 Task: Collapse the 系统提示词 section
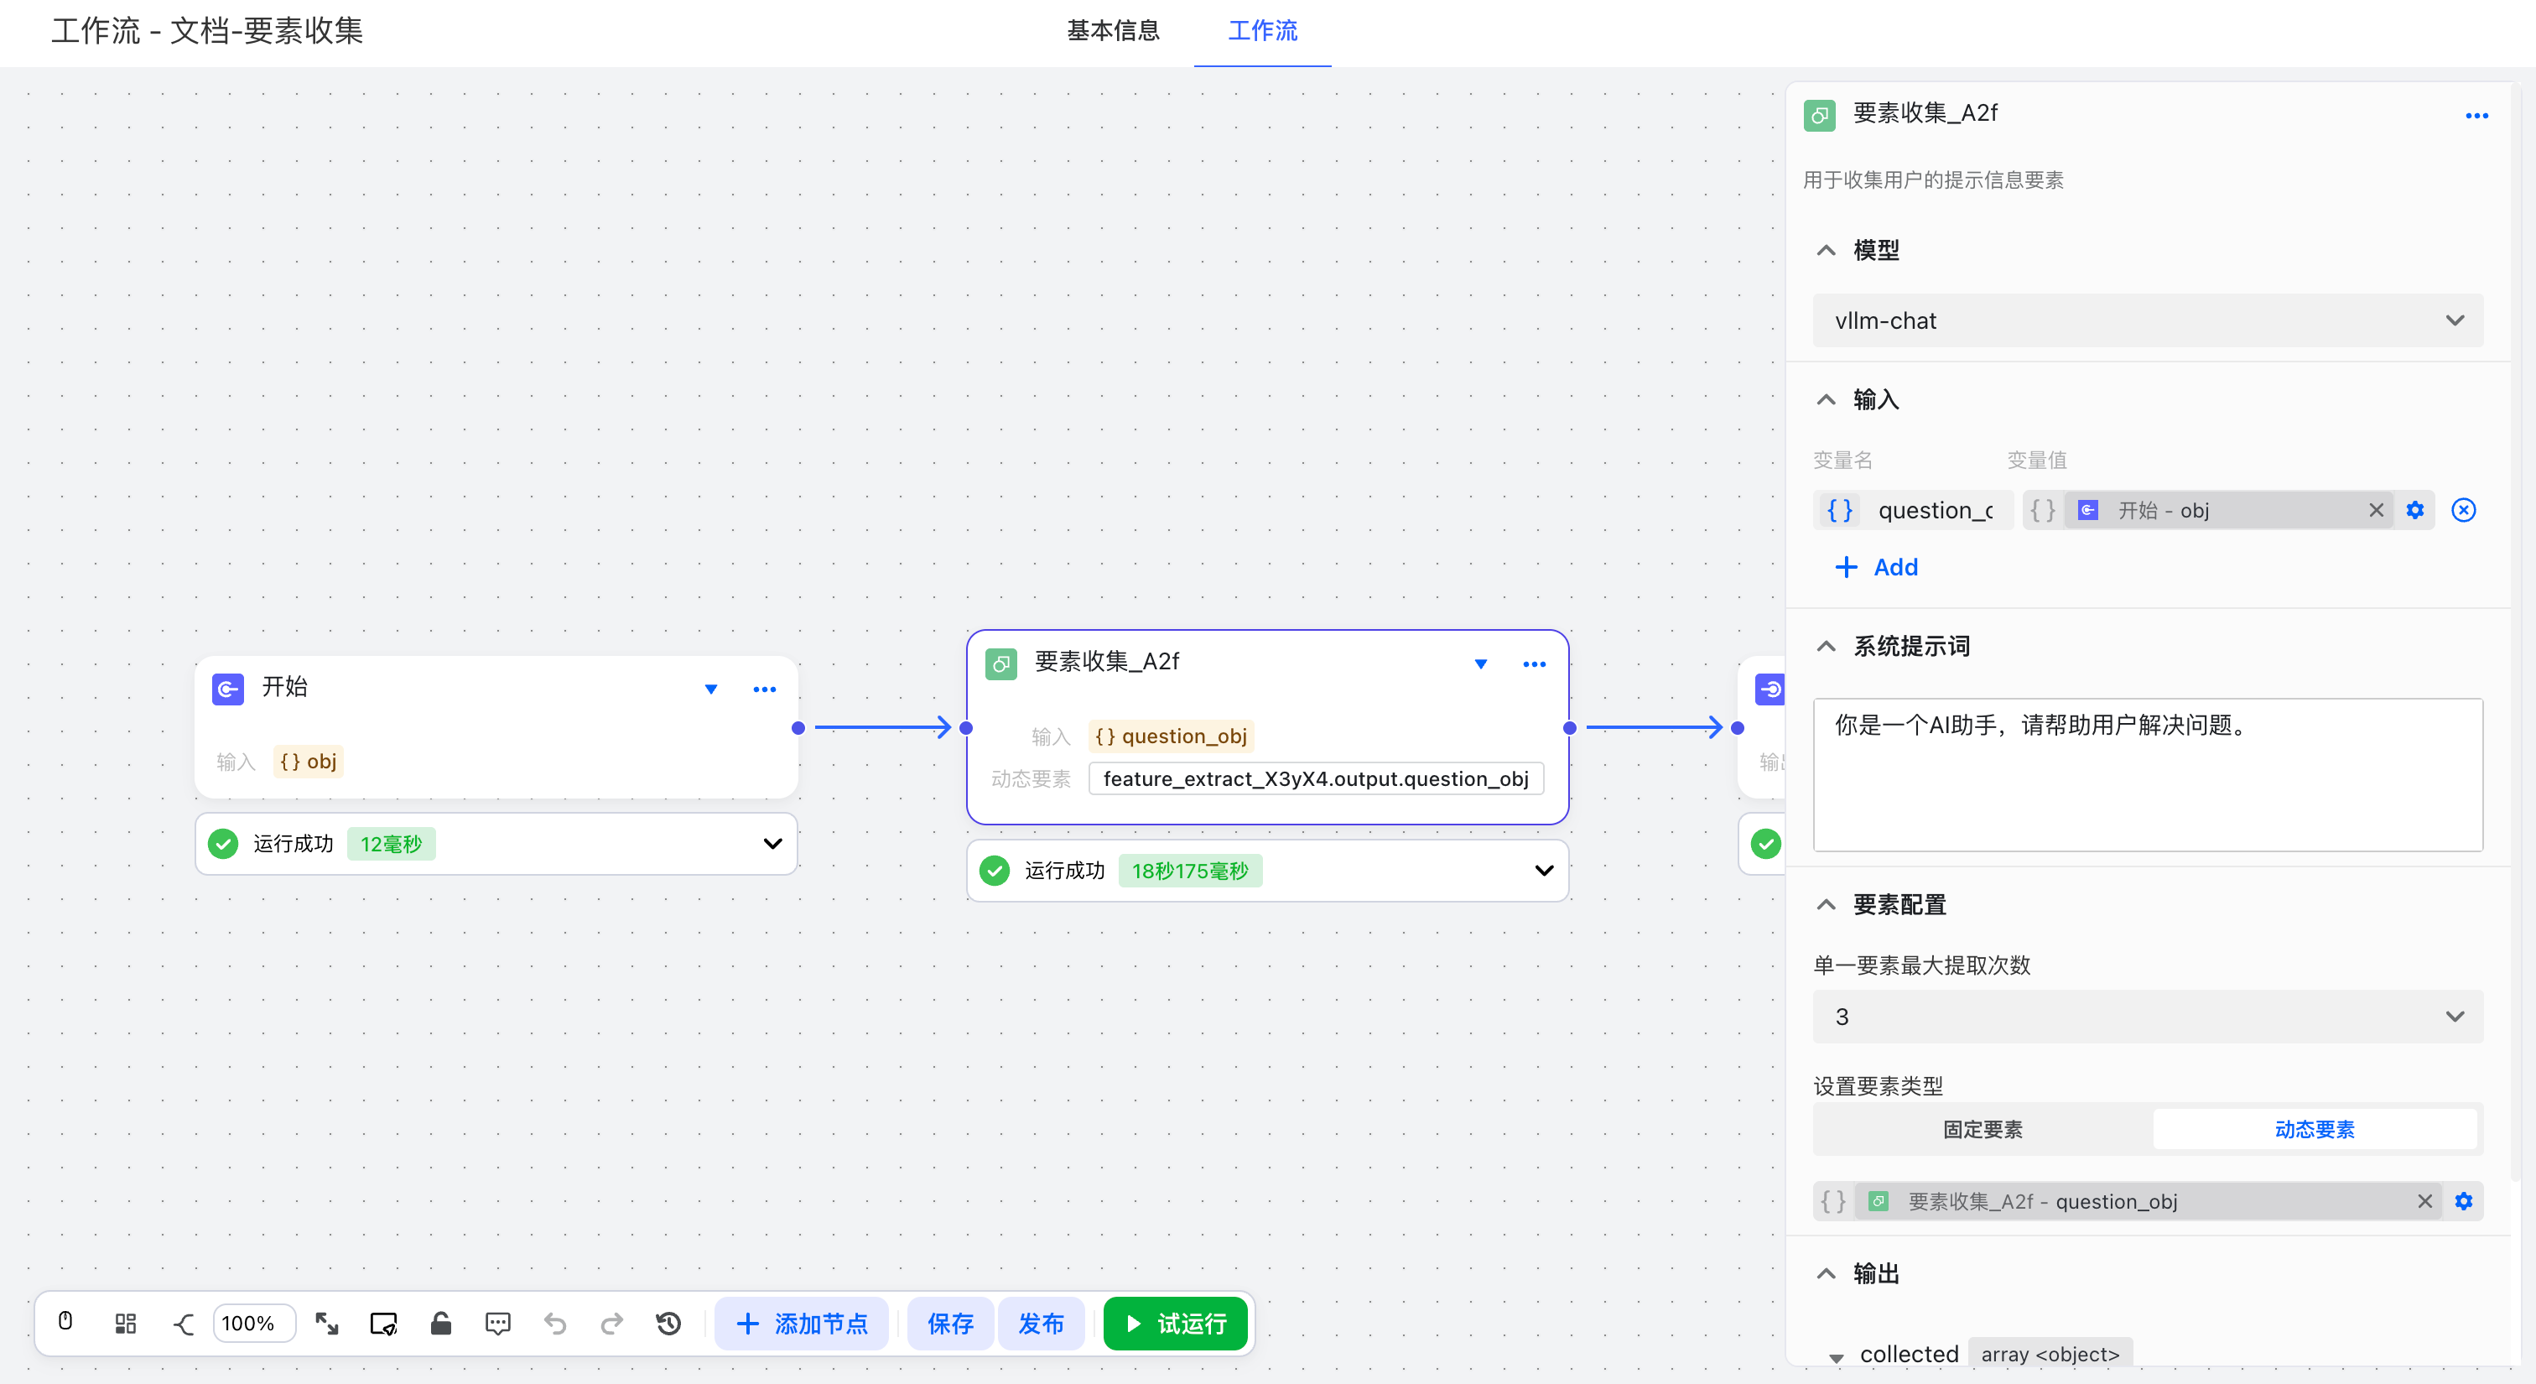(1827, 647)
